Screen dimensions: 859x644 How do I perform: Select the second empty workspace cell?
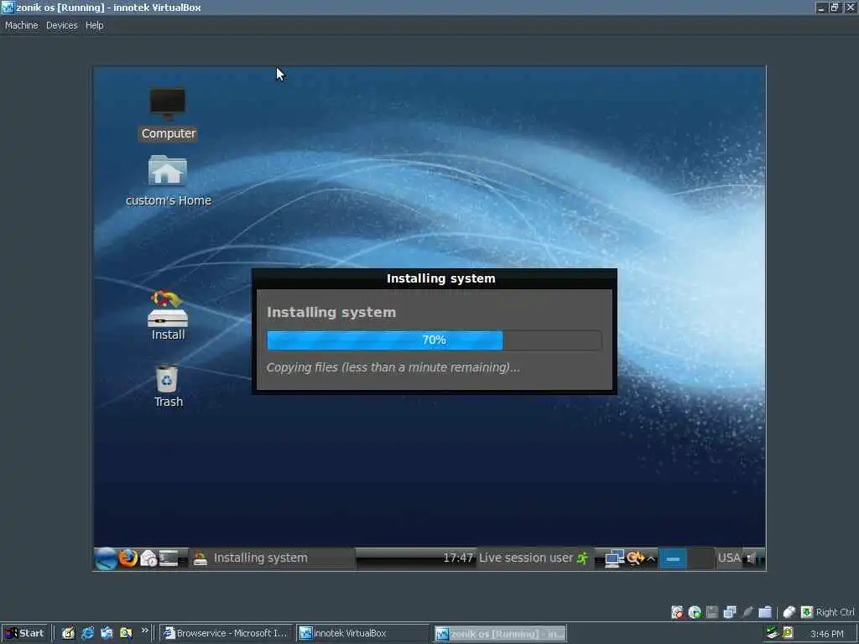700,558
